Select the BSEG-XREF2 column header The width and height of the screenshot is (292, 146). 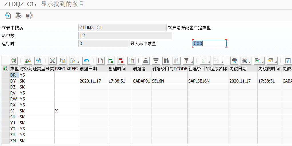tap(67, 69)
